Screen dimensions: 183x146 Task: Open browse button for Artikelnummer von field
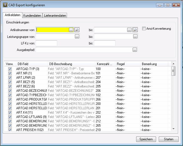click(71, 30)
